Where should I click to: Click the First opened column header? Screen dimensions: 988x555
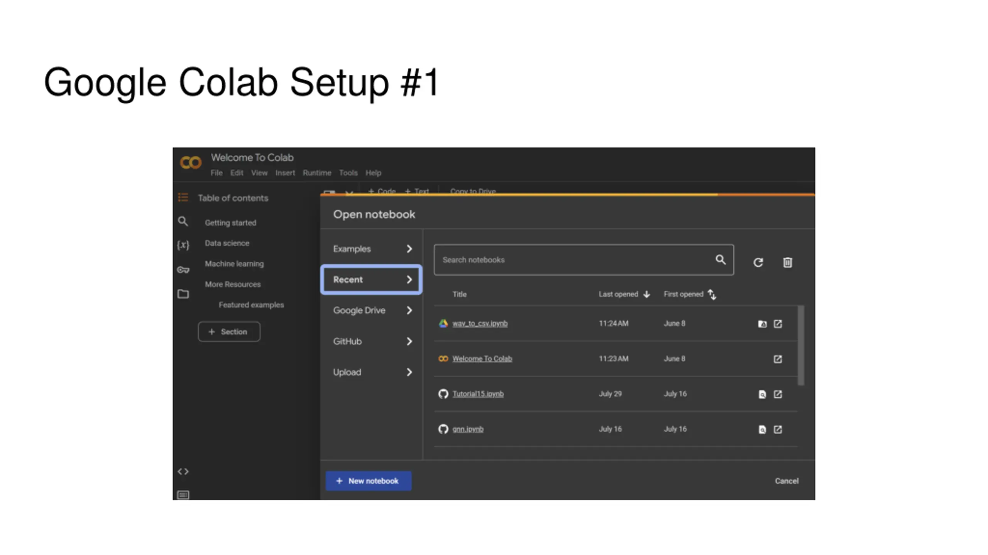[683, 294]
